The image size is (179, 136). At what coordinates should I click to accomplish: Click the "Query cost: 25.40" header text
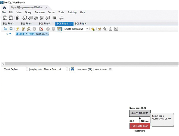(x=138, y=108)
